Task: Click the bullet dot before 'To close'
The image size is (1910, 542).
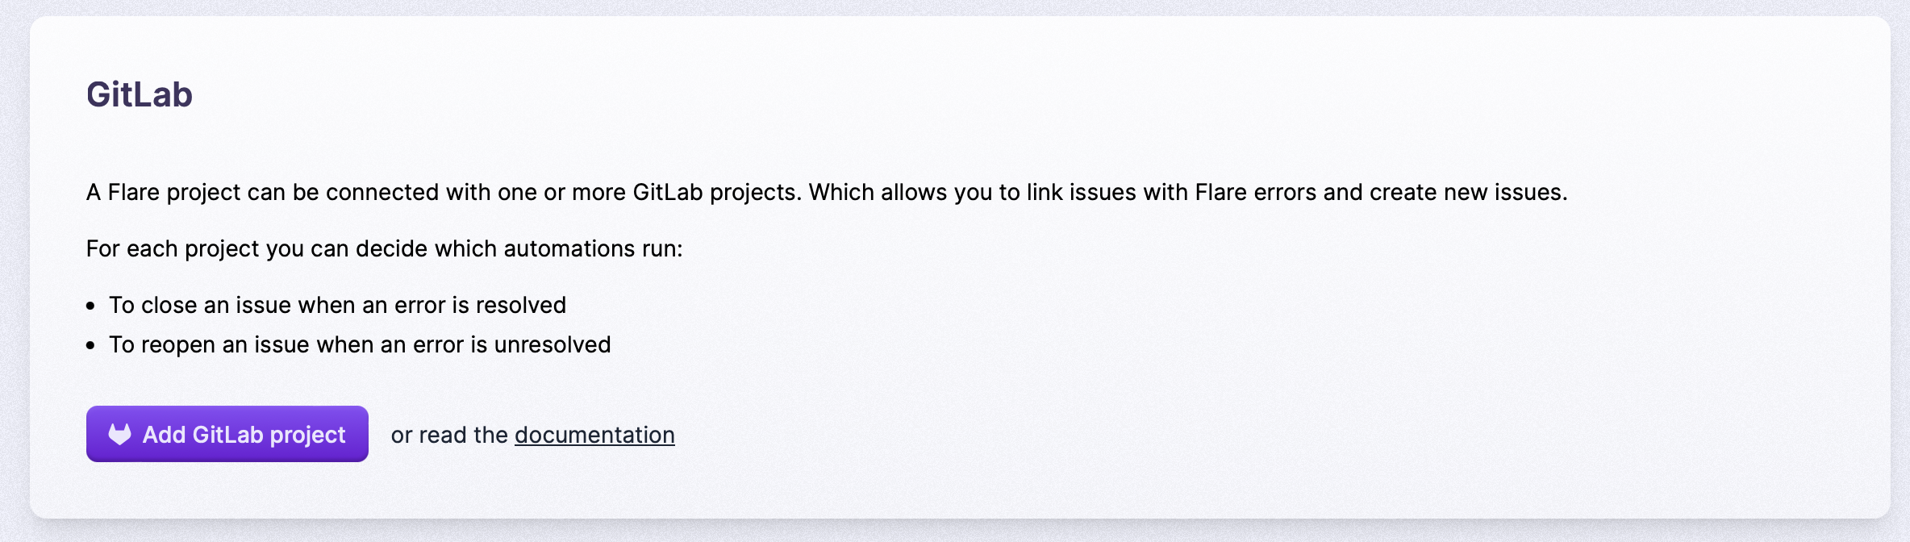Action: point(91,306)
